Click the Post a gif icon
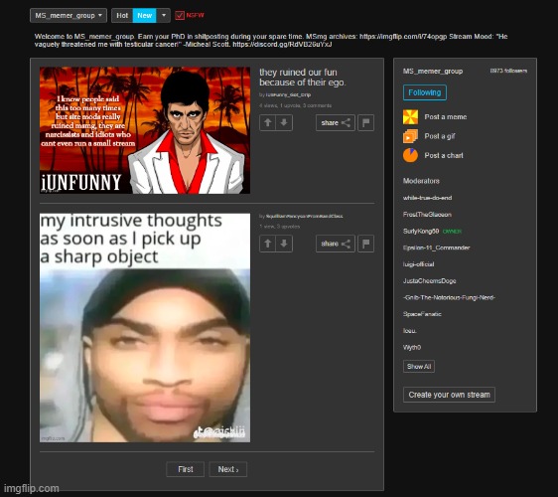Image resolution: width=558 pixels, height=497 pixels. pyautogui.click(x=410, y=136)
